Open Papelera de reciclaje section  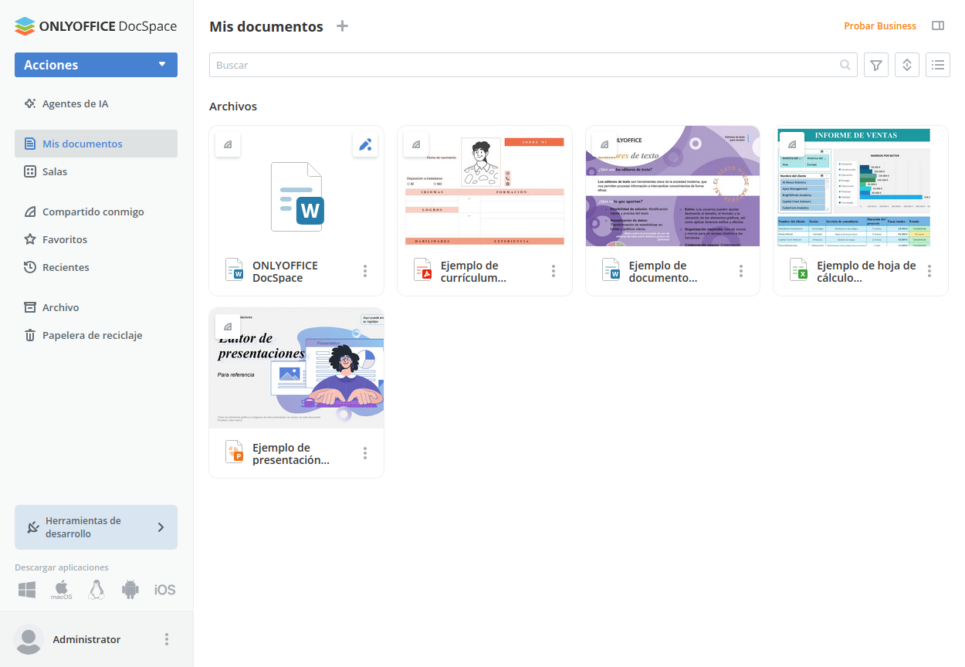click(x=92, y=335)
